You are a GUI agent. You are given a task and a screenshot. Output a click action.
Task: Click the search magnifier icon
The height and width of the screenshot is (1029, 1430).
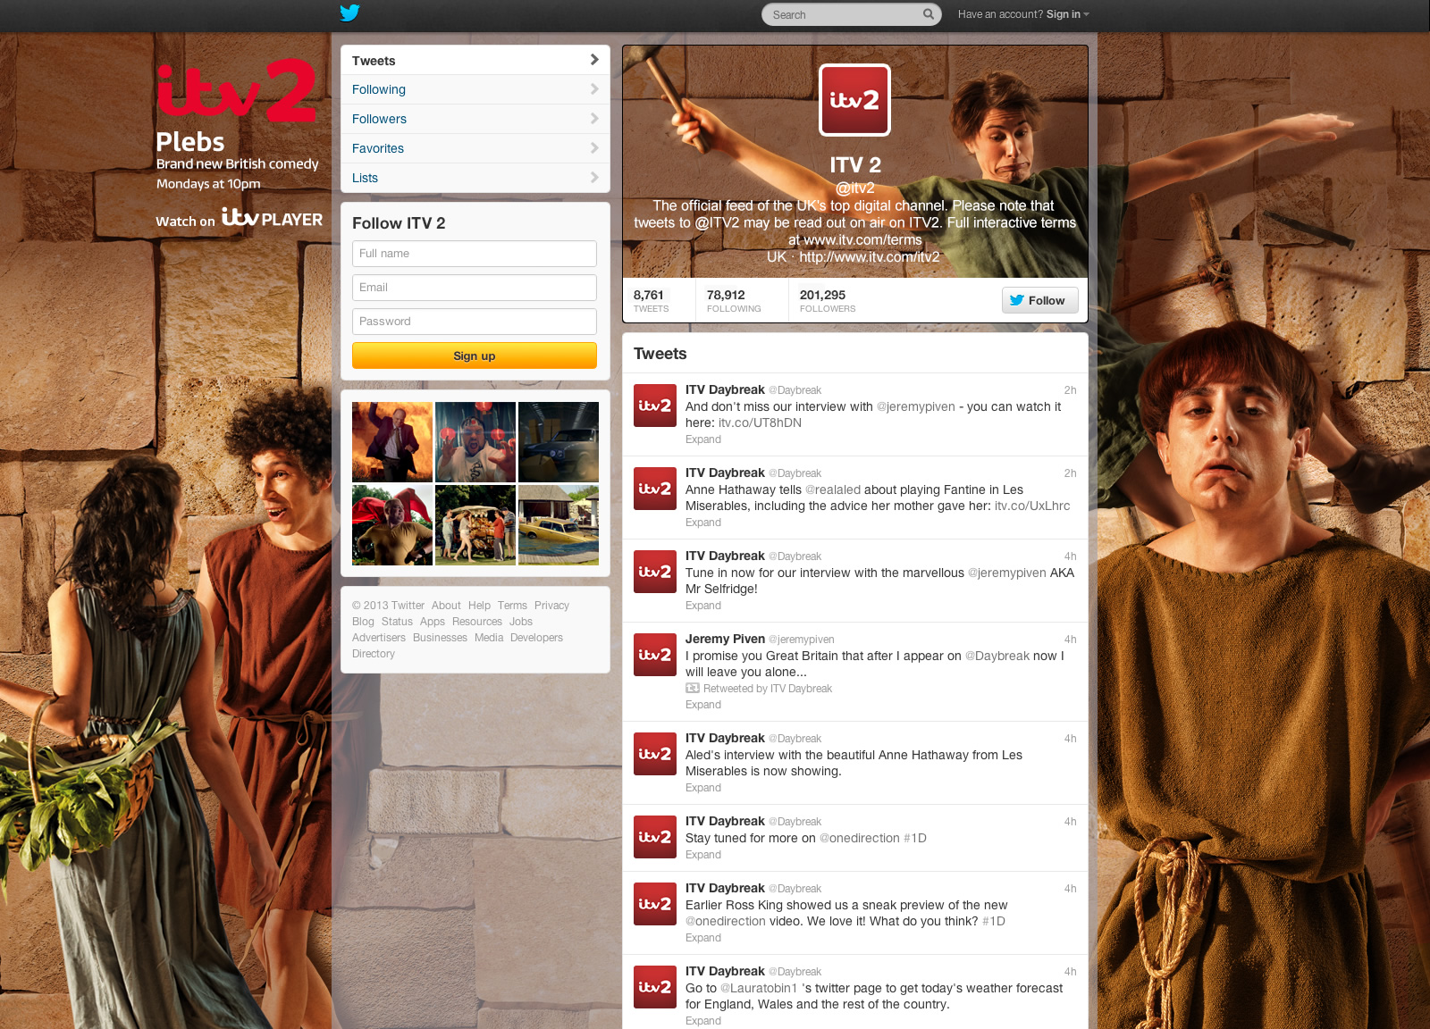click(x=928, y=14)
